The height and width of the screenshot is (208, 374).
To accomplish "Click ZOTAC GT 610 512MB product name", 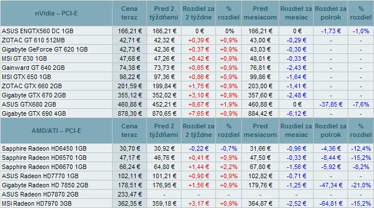I will tap(33, 40).
